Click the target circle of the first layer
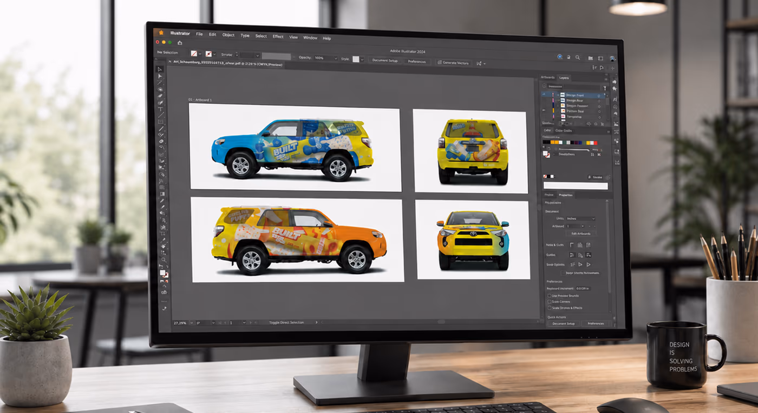This screenshot has height=413, width=758. [x=599, y=96]
